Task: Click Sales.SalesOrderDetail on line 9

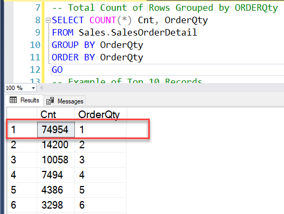Action: coord(137,33)
